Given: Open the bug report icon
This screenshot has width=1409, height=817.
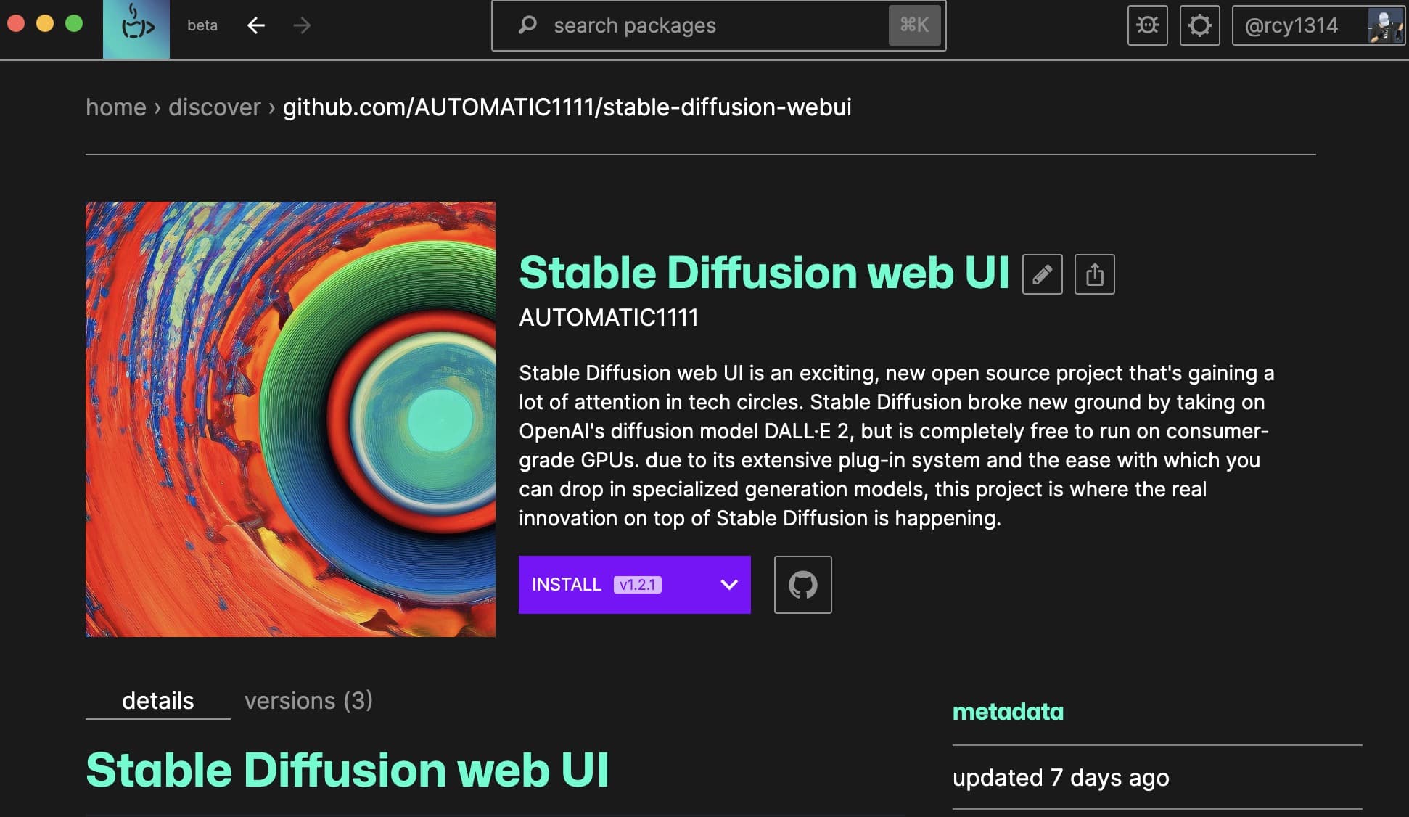Looking at the screenshot, I should click(1147, 25).
